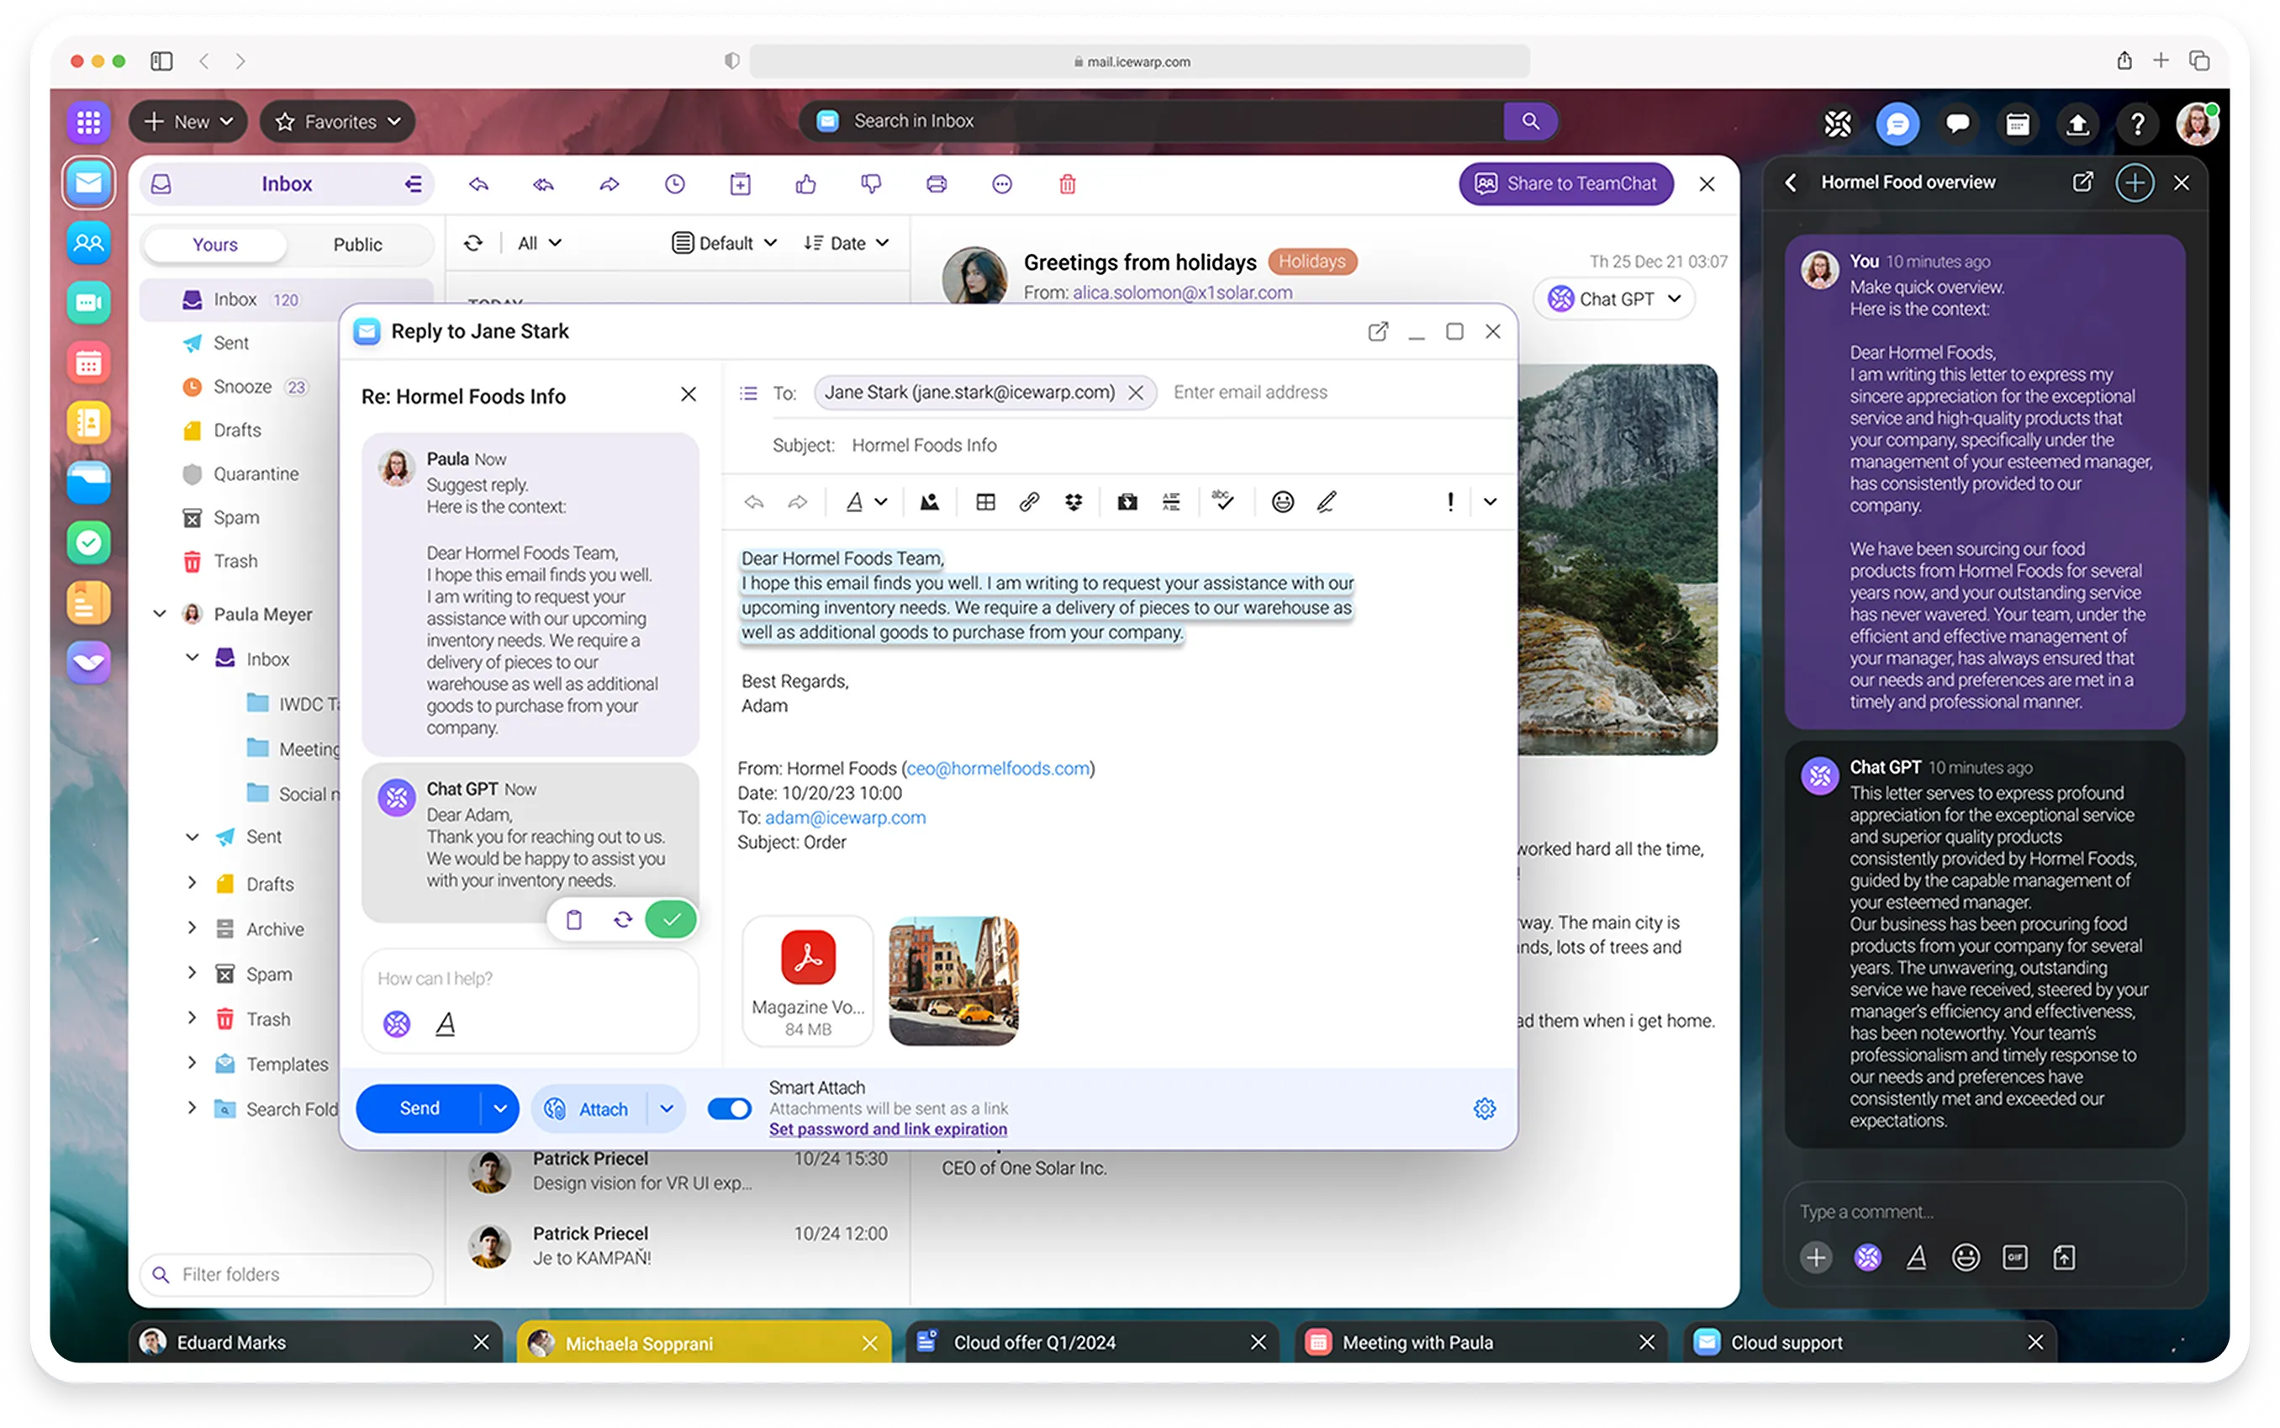The width and height of the screenshot is (2280, 1428).
Task: Run spell check in the email toolbar
Action: pos(1222,501)
